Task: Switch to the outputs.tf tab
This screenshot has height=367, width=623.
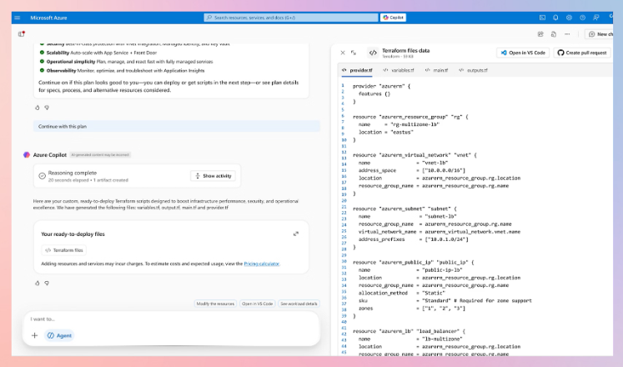Action: [x=473, y=70]
